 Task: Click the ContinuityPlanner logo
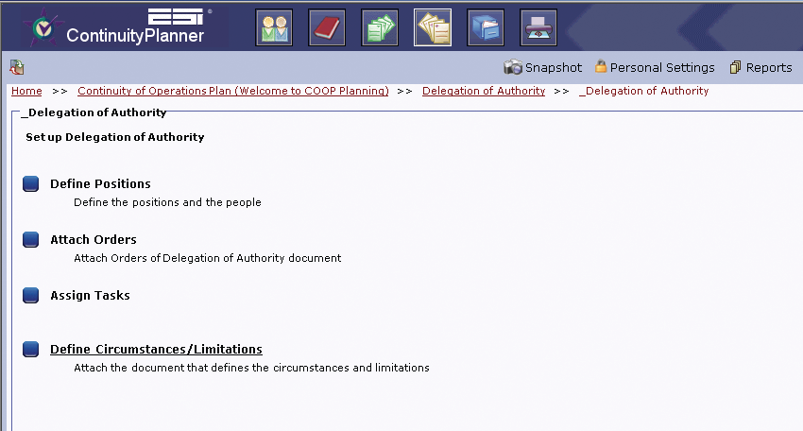[118, 26]
